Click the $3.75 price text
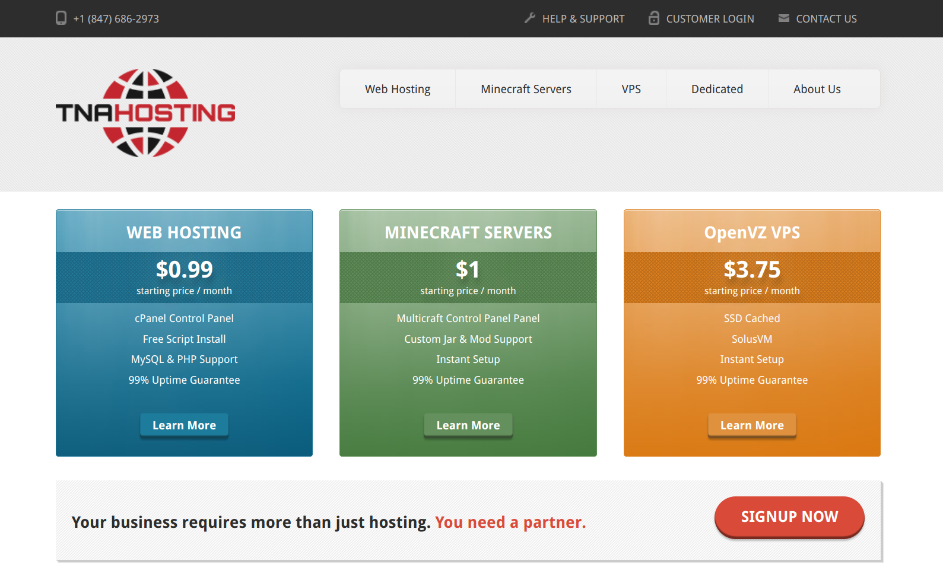943x580 pixels. [752, 269]
